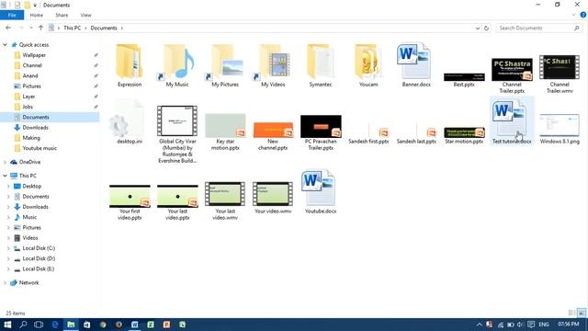Open the File ribbon tab

[12, 15]
